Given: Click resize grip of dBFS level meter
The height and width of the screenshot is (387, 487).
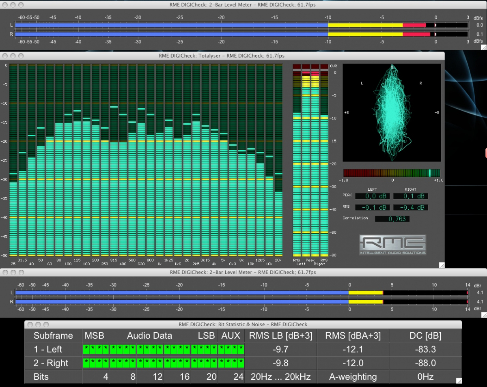Looking at the screenshot, I should coord(484,47).
